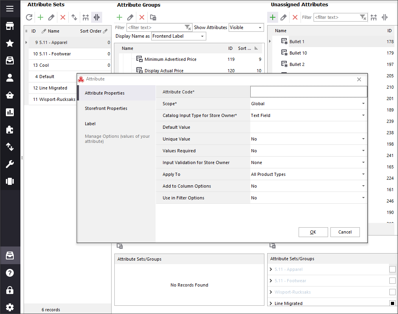
Task: Toggle the Line Migrated checkbox
Action: (392, 303)
